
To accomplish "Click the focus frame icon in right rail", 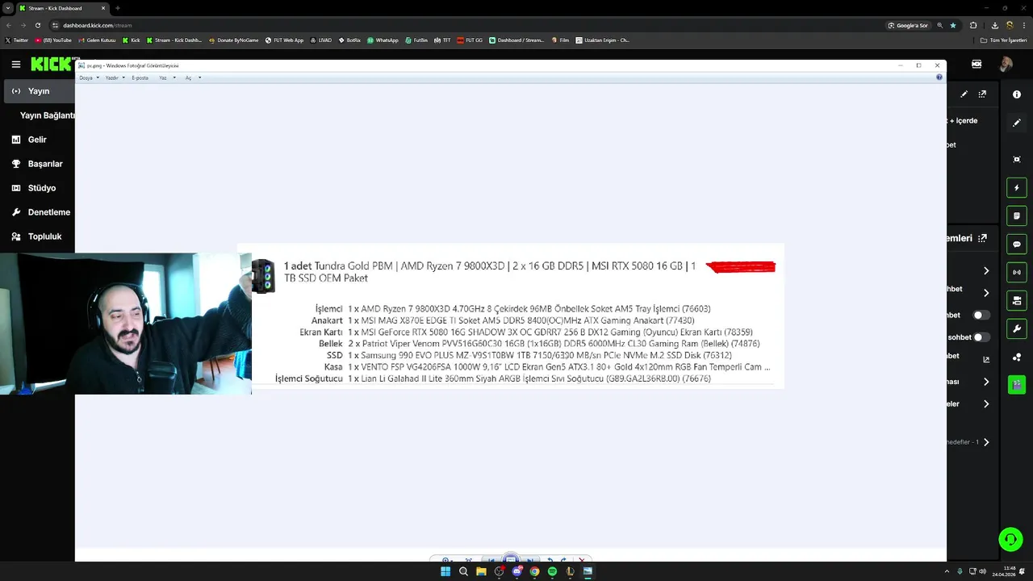I will click(x=1017, y=160).
